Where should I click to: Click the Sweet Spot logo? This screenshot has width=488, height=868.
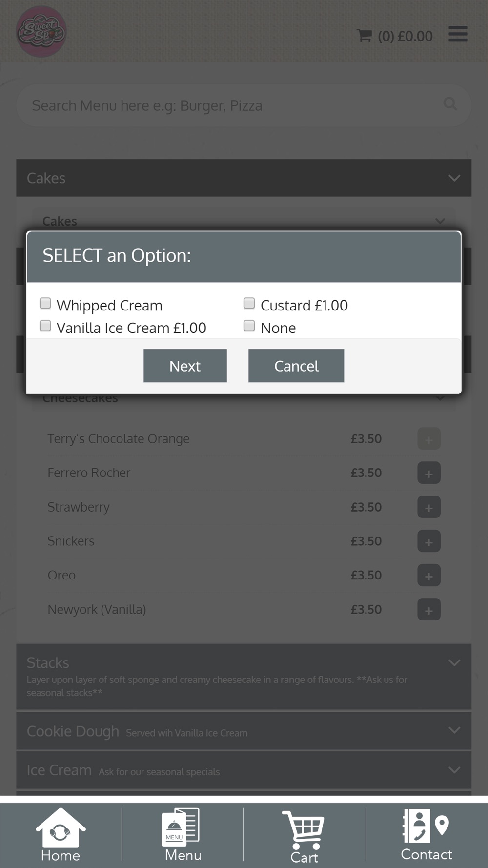click(41, 32)
